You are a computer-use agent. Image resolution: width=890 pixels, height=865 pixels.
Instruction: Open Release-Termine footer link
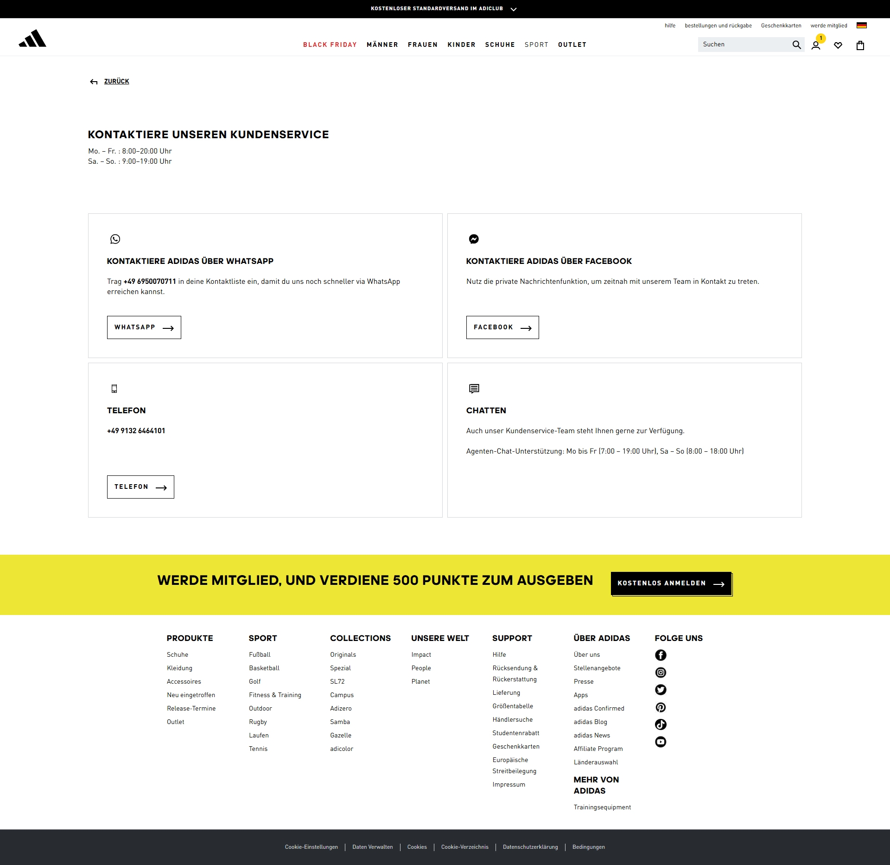point(191,709)
